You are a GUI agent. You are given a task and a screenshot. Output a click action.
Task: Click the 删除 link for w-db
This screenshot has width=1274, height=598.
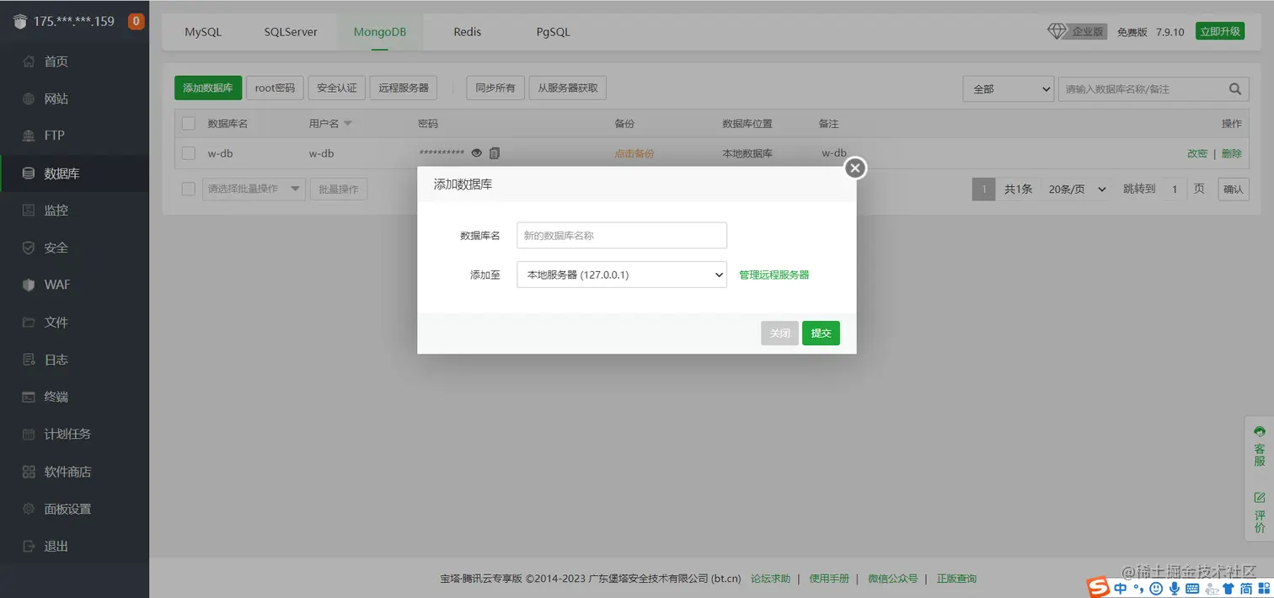click(x=1232, y=153)
